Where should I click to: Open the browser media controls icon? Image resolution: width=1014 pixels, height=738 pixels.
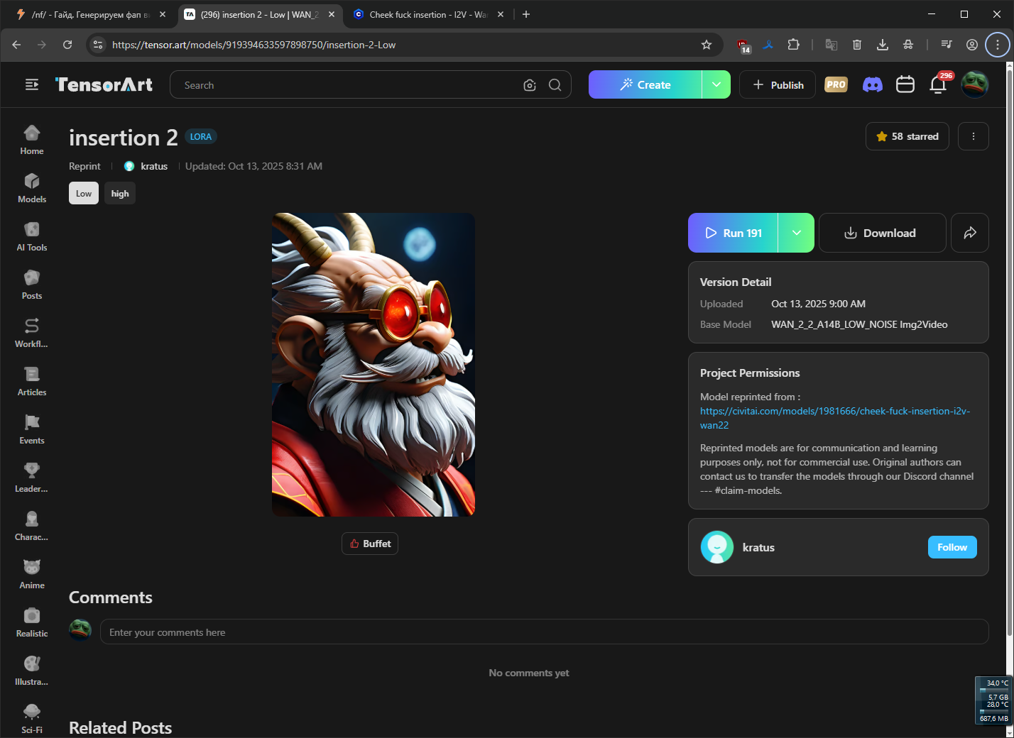(947, 45)
